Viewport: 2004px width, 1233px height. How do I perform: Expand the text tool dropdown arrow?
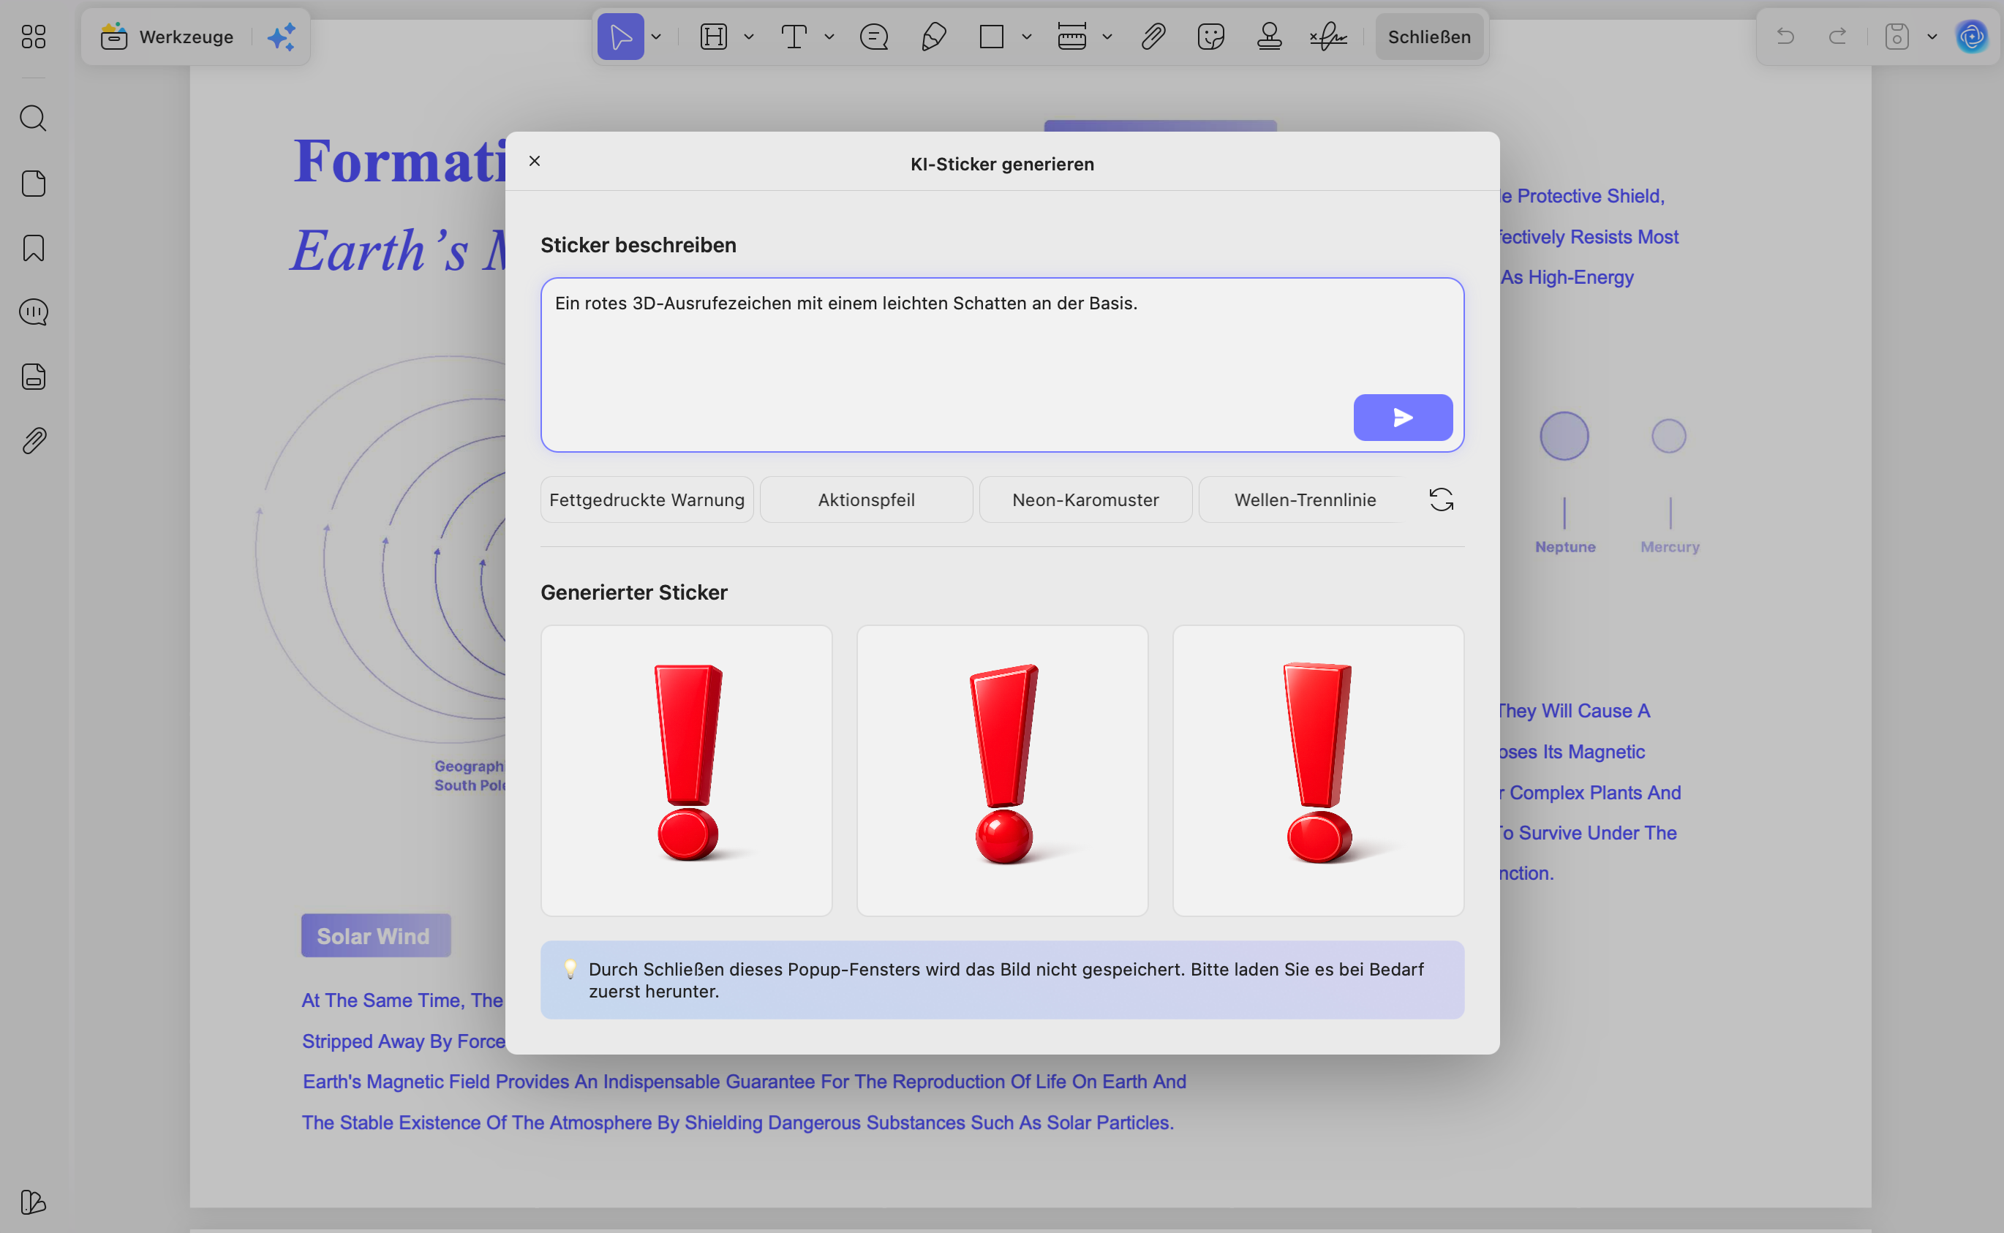(x=829, y=37)
